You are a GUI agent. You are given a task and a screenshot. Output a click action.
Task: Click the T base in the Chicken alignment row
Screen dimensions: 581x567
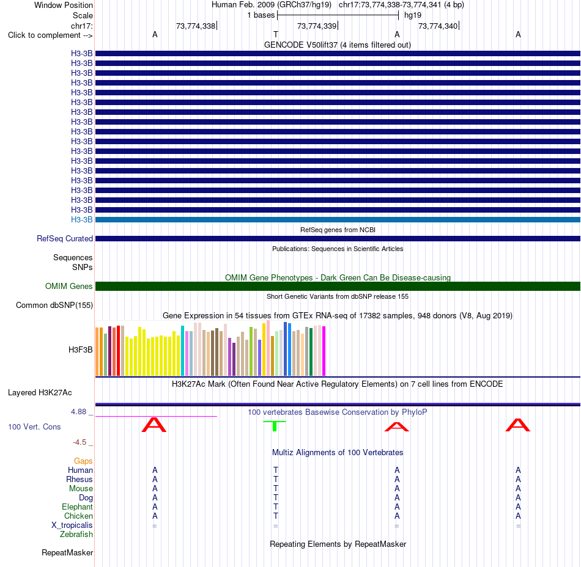(x=276, y=516)
